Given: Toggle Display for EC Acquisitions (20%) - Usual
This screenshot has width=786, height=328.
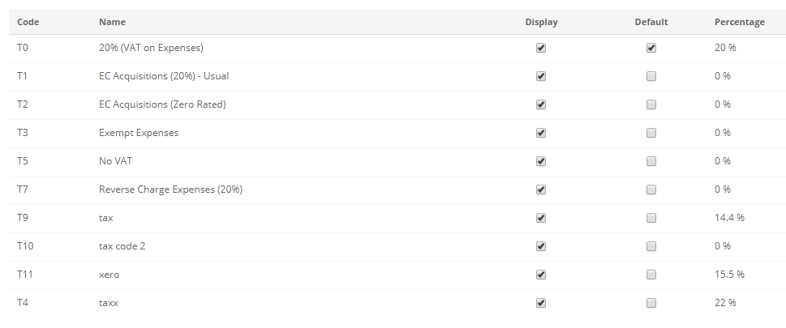Looking at the screenshot, I should tap(541, 76).
